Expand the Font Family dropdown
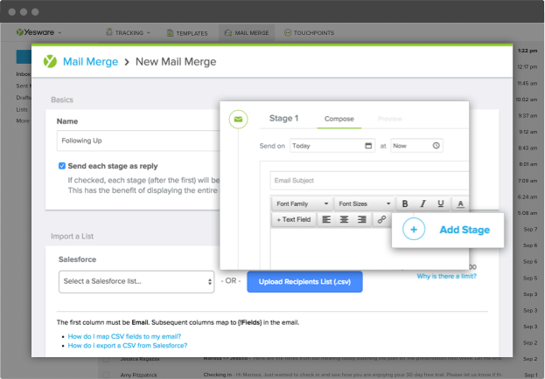This screenshot has width=545, height=379. [302, 203]
